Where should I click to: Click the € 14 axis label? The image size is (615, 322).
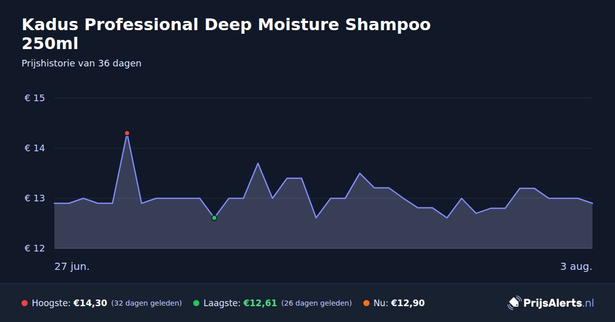35,148
